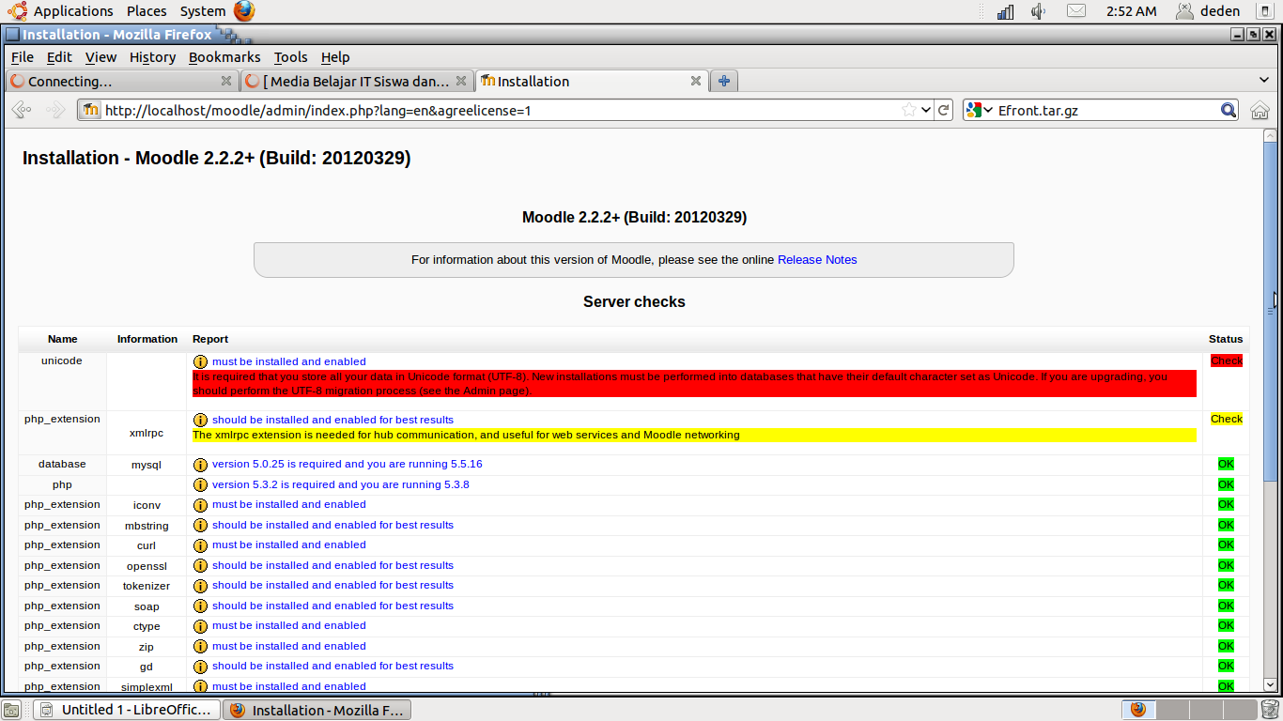Click the info icon in the xmlrpc row
1283x721 pixels.
click(x=200, y=420)
